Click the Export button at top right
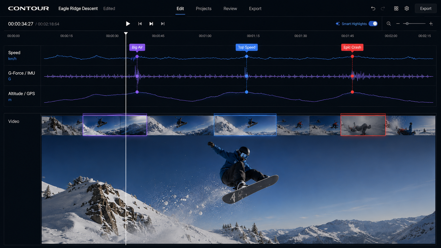The height and width of the screenshot is (248, 441). point(426,8)
